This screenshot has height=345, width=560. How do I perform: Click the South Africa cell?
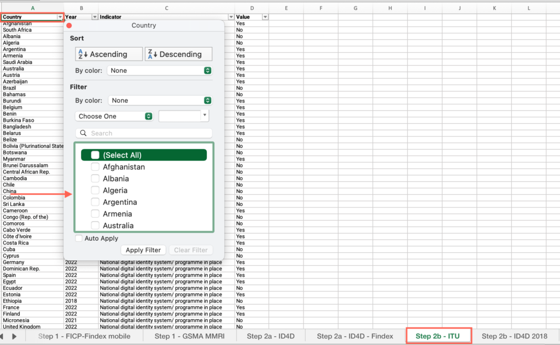32,30
